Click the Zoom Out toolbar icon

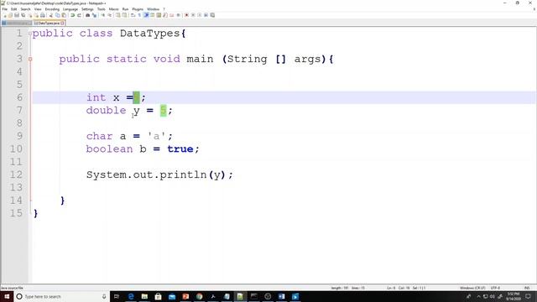click(110, 15)
